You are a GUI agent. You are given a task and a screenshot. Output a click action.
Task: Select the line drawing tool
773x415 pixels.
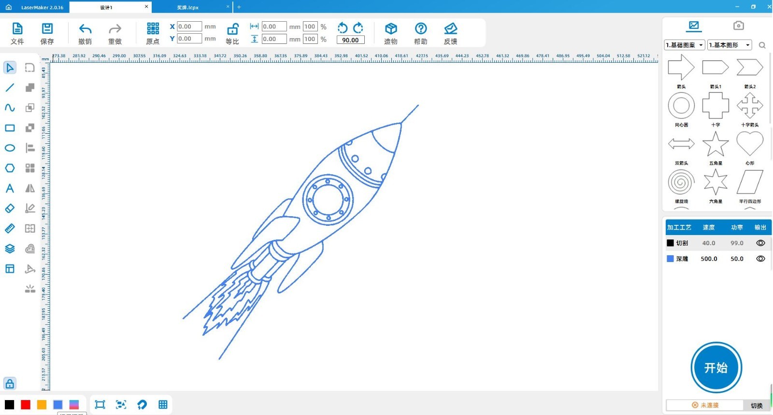pyautogui.click(x=10, y=88)
